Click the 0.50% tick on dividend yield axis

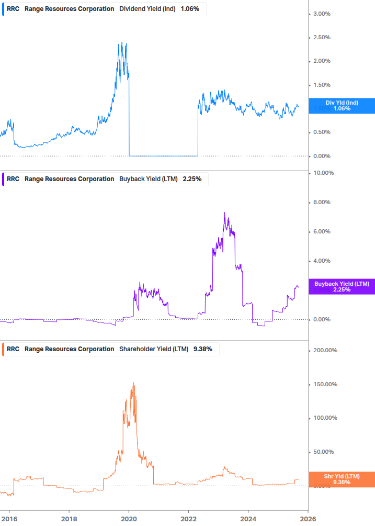pos(322,132)
